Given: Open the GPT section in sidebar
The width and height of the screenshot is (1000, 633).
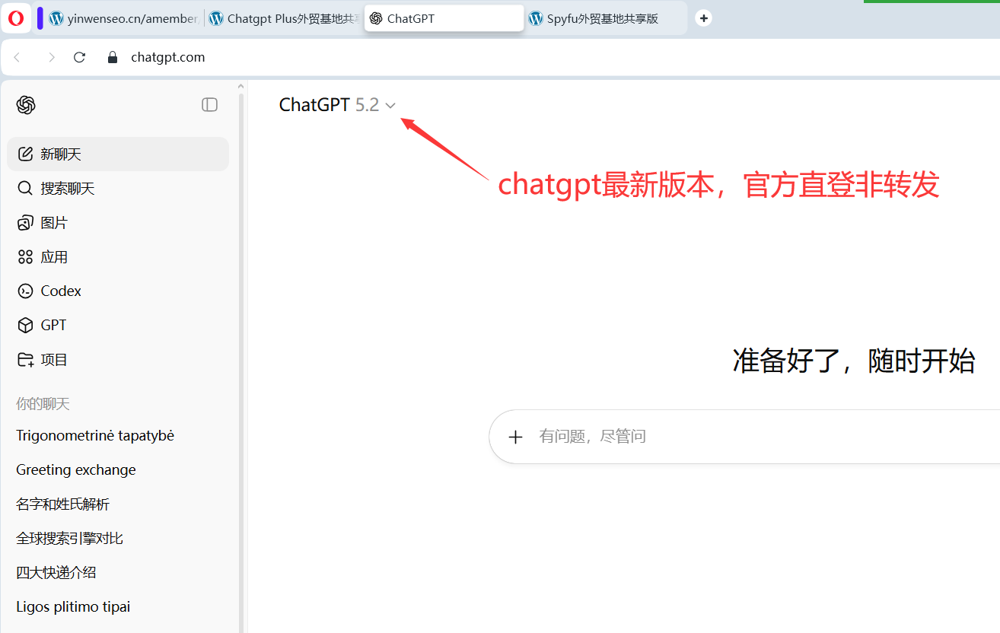Looking at the screenshot, I should click(118, 325).
